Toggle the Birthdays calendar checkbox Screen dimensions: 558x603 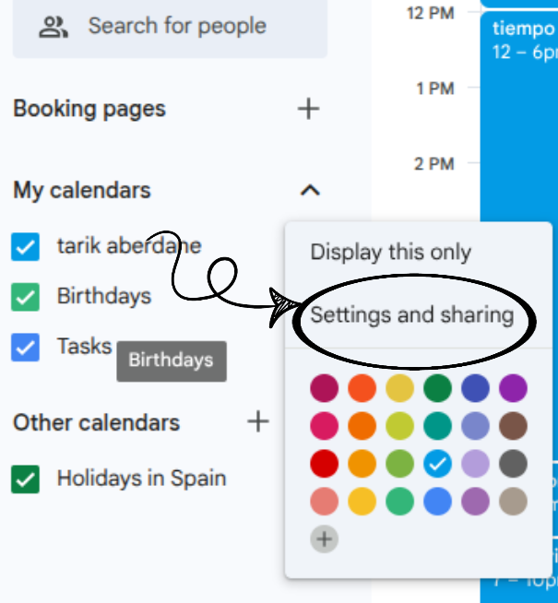[x=26, y=297]
